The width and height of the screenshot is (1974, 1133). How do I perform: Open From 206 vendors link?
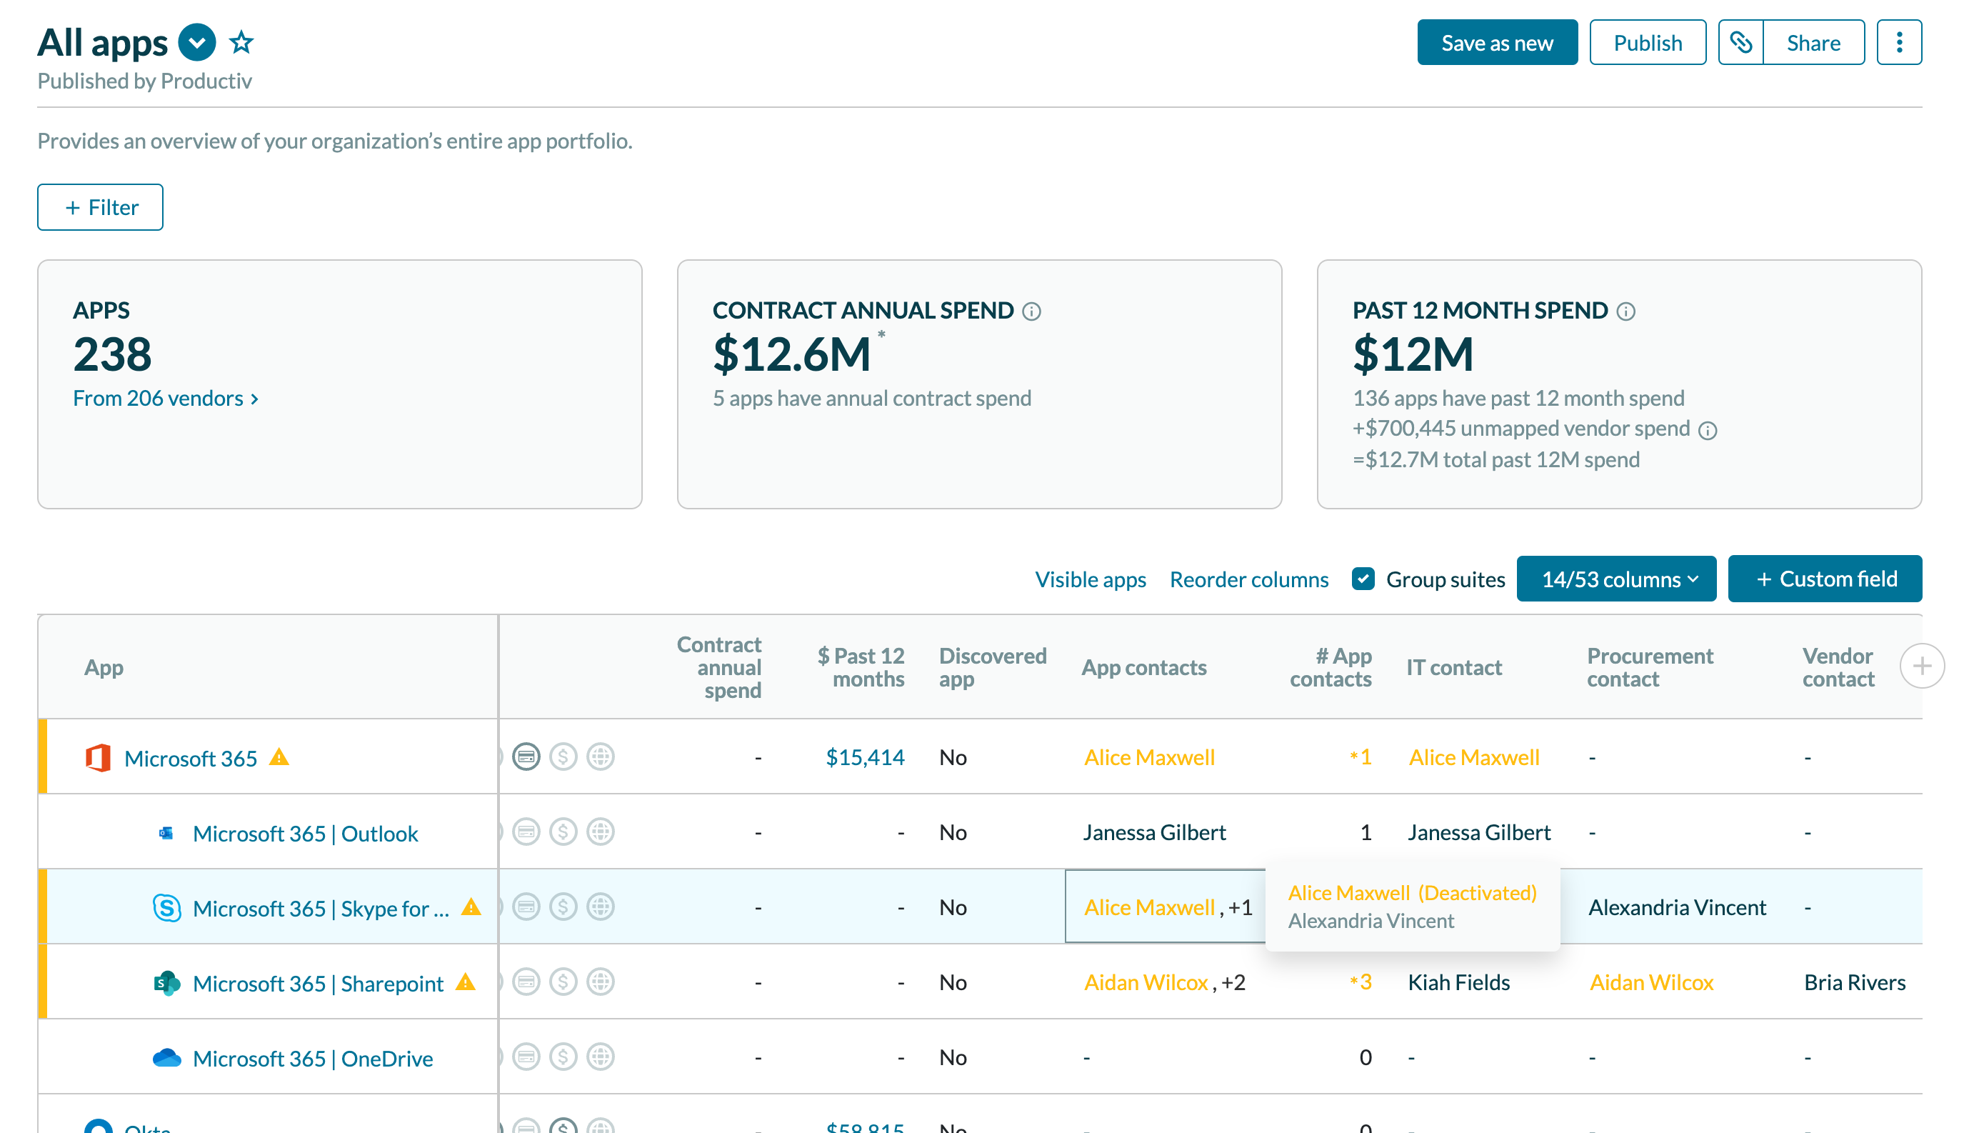pos(166,399)
